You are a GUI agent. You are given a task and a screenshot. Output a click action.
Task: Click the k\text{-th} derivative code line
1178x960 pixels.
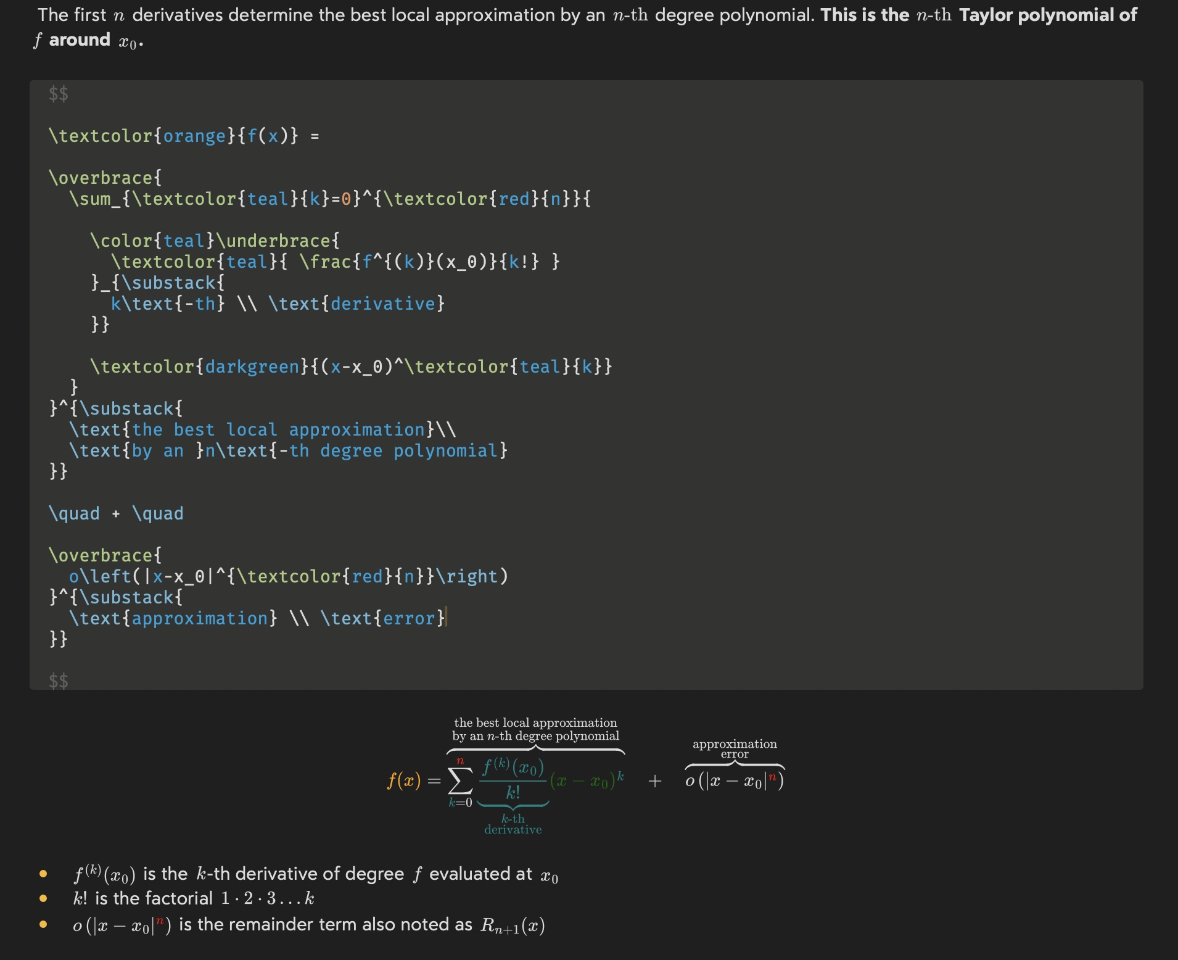[x=278, y=304]
